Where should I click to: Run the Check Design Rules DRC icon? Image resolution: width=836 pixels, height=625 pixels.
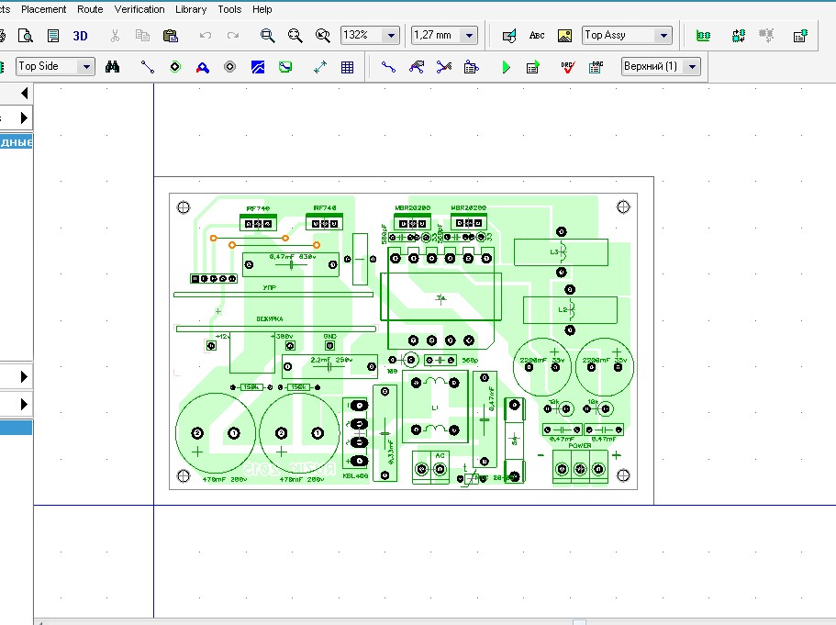click(568, 67)
